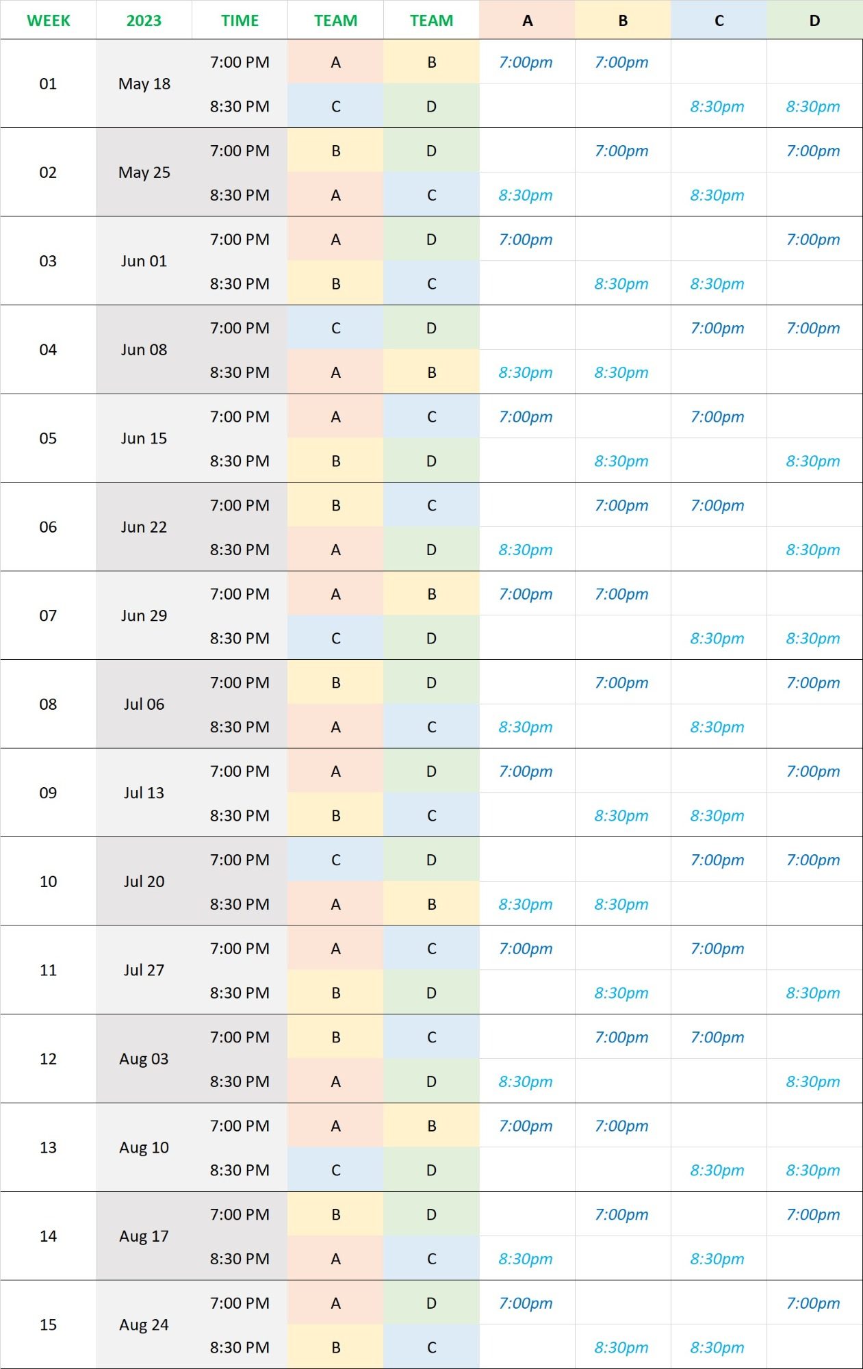Select the Aug 03 date cell
This screenshot has width=863, height=1369.
(x=144, y=1059)
